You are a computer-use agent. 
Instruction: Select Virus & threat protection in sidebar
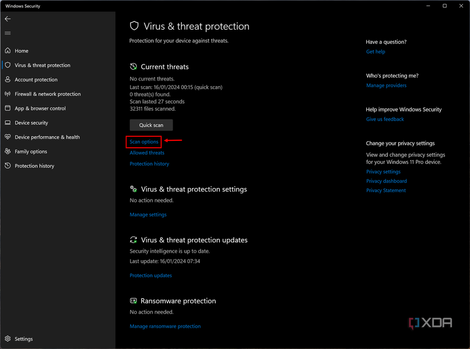[43, 65]
